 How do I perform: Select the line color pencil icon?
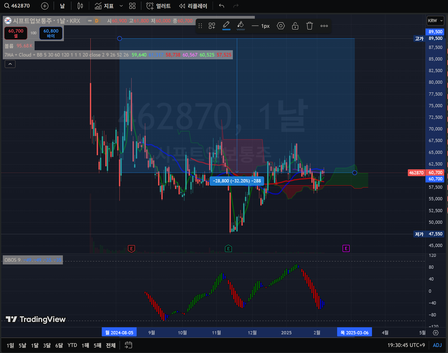point(226,25)
